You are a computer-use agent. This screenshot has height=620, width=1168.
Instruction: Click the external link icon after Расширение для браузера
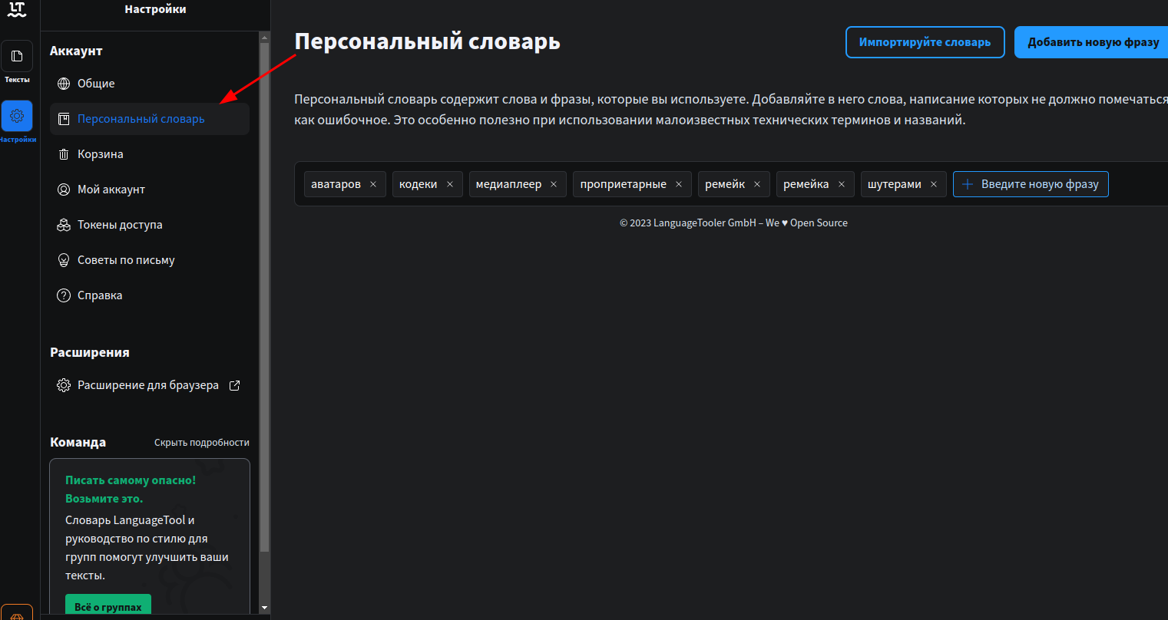coord(235,385)
